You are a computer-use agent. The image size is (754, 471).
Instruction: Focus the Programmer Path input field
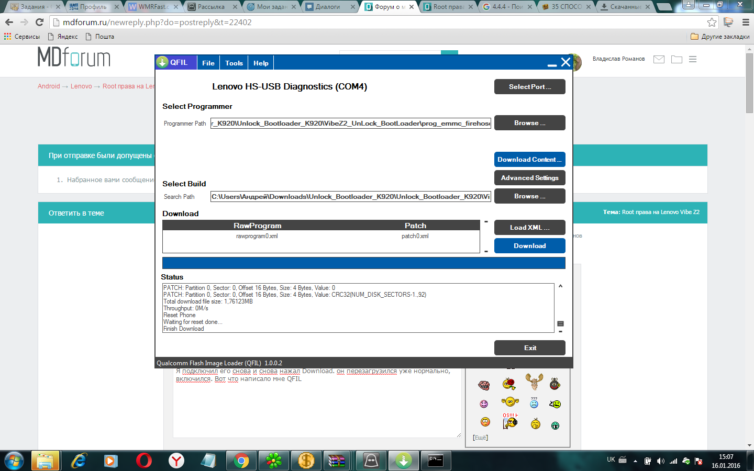[x=351, y=124]
